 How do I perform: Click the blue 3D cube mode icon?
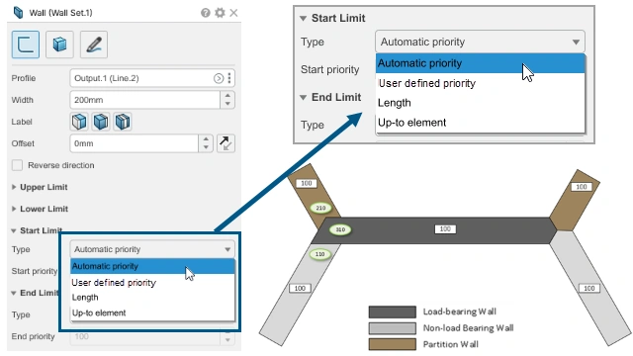click(x=59, y=44)
